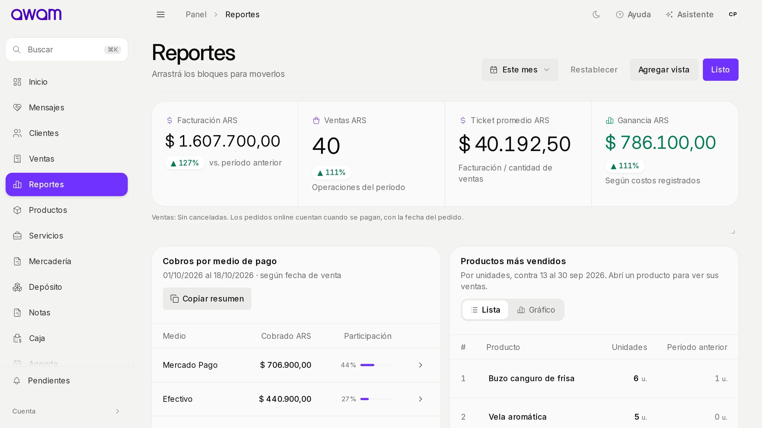Click the Facturación ARS dollar icon

pos(170,120)
